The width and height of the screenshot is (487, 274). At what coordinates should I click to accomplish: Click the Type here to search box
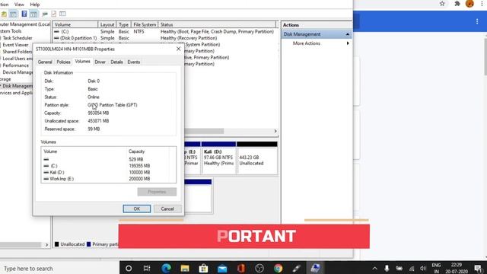pyautogui.click(x=59, y=269)
